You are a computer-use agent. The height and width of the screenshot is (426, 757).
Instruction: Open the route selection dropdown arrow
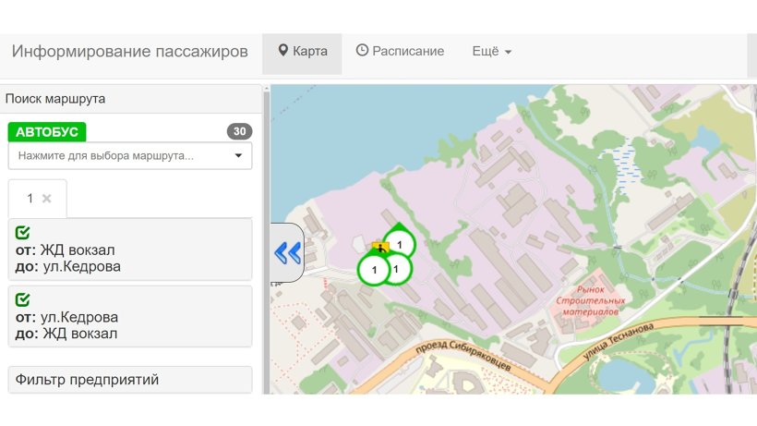[238, 155]
